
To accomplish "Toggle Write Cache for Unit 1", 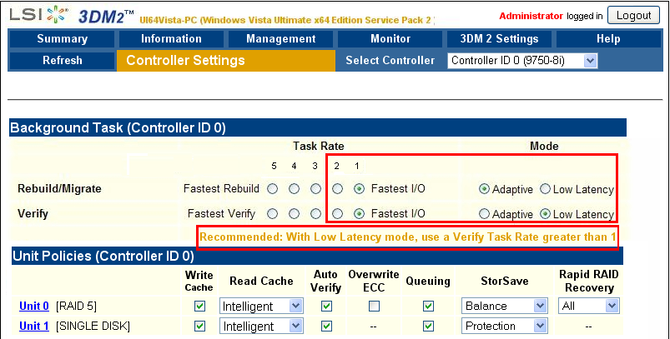I will point(199,327).
